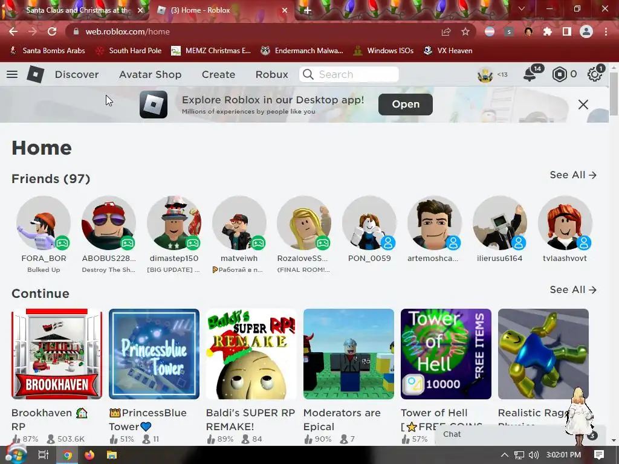Show hidden tray icons chevron
Screen dimensions: 619x464
(x=505, y=455)
